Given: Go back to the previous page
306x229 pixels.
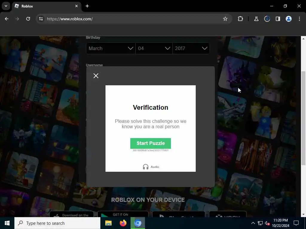Looking at the screenshot, I should 7,19.
